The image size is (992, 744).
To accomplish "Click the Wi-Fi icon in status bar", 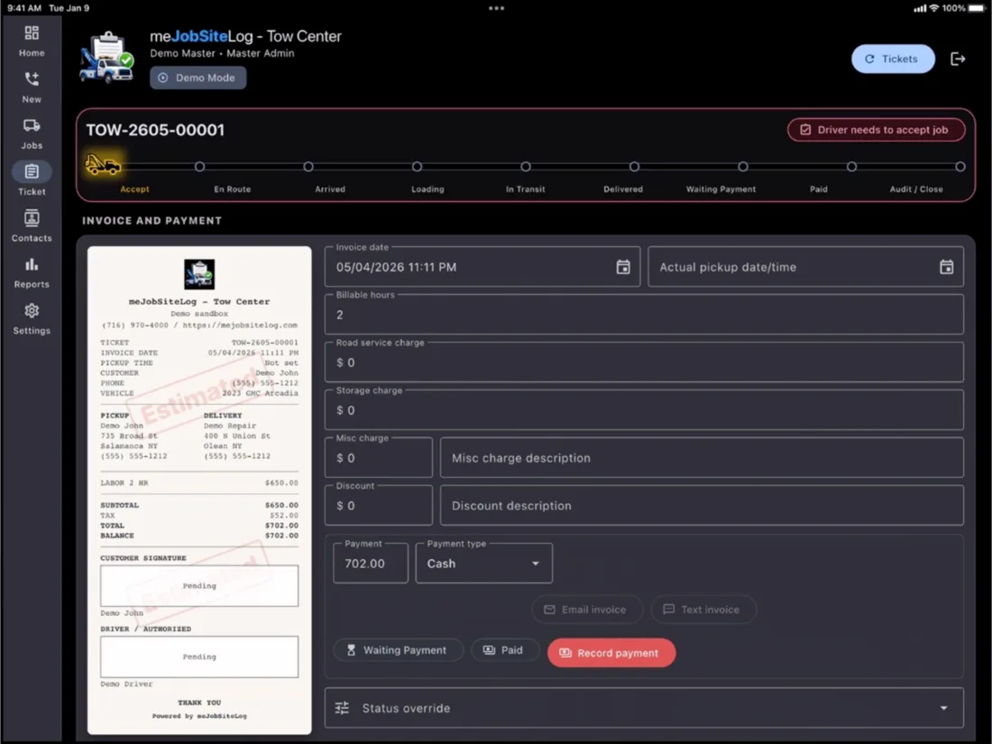I will coord(933,8).
